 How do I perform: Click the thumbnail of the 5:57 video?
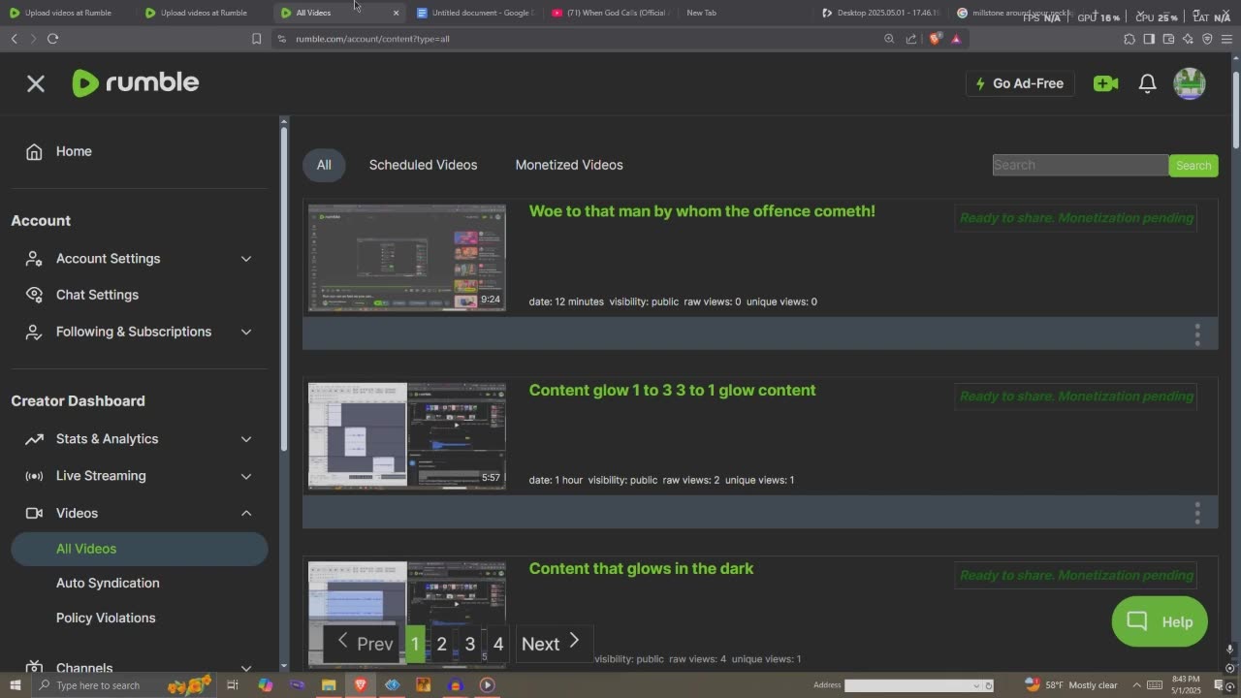click(x=407, y=436)
